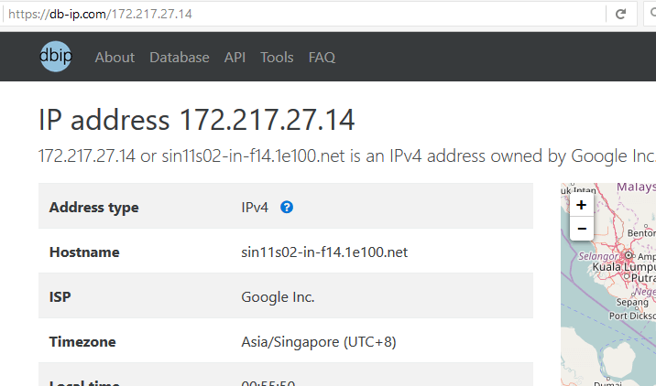This screenshot has width=656, height=386.
Task: Reload the page with refresh icon
Action: tap(621, 15)
